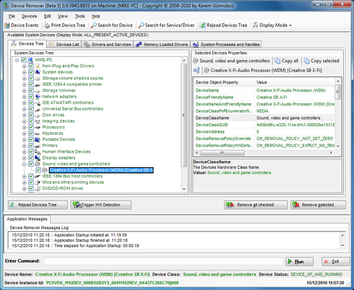Switch to the Devices List tab
Screen dimensions: 354x290
click(x=64, y=45)
